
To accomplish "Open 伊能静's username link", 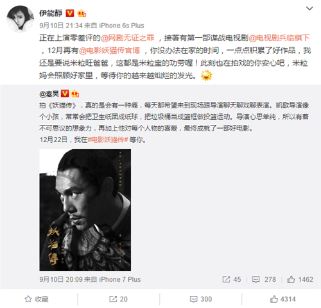I will click(51, 13).
